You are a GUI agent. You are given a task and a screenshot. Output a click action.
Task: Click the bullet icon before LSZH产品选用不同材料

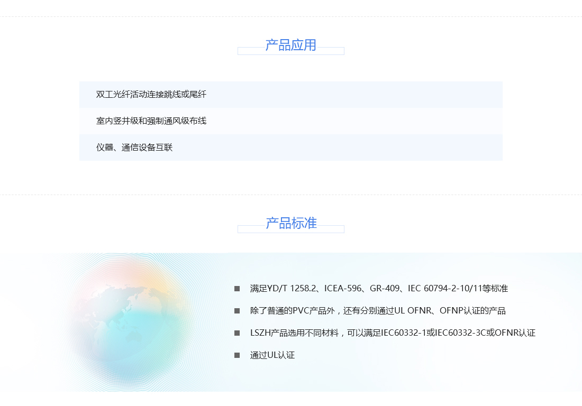click(237, 333)
